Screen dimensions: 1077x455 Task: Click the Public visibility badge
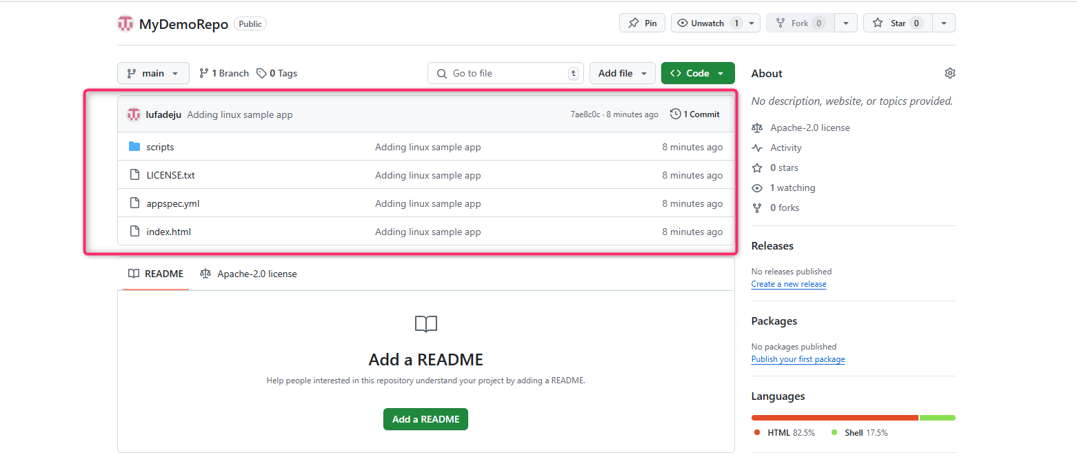tap(250, 23)
